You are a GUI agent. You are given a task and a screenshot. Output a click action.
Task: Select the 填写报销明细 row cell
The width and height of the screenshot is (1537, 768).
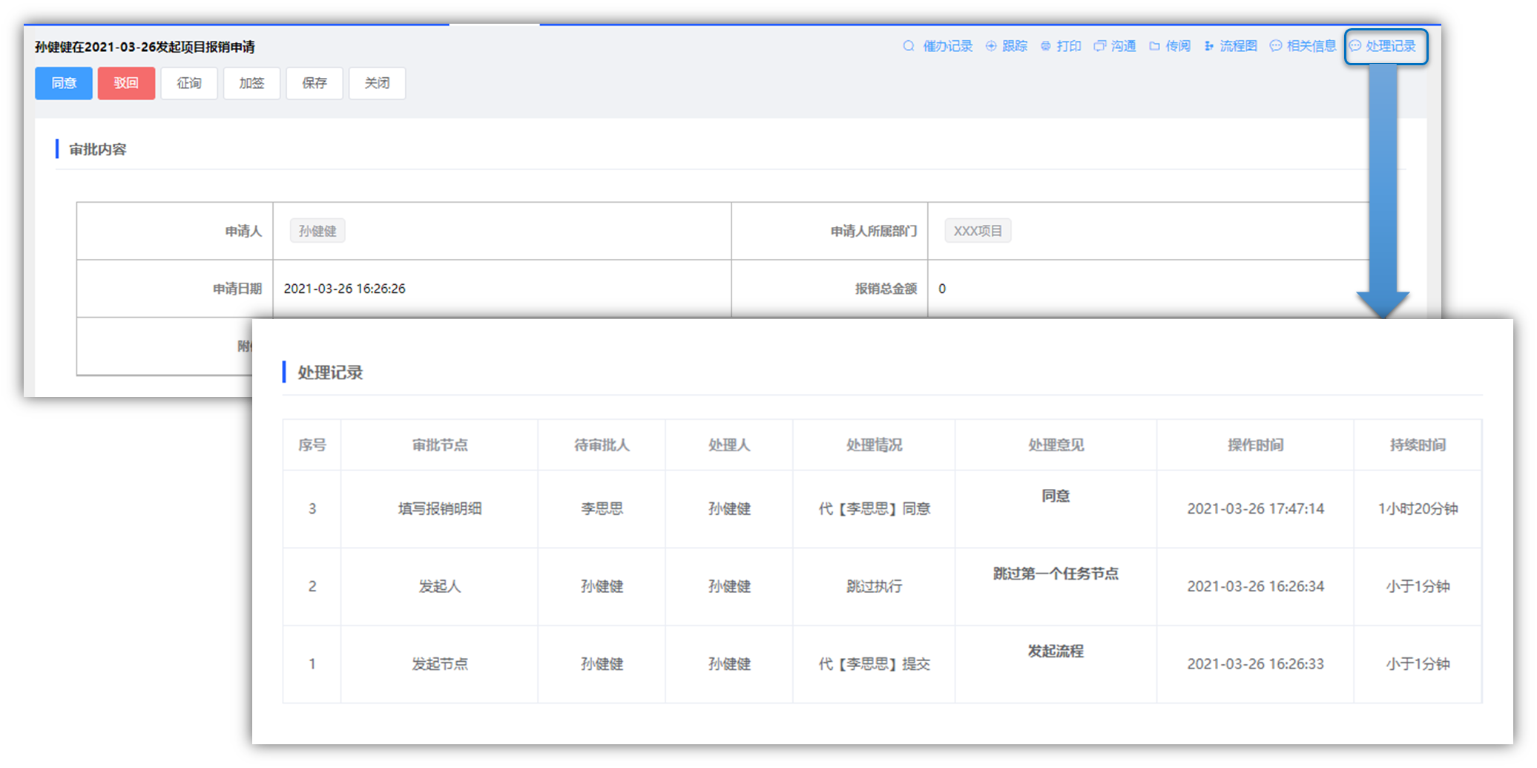click(440, 509)
